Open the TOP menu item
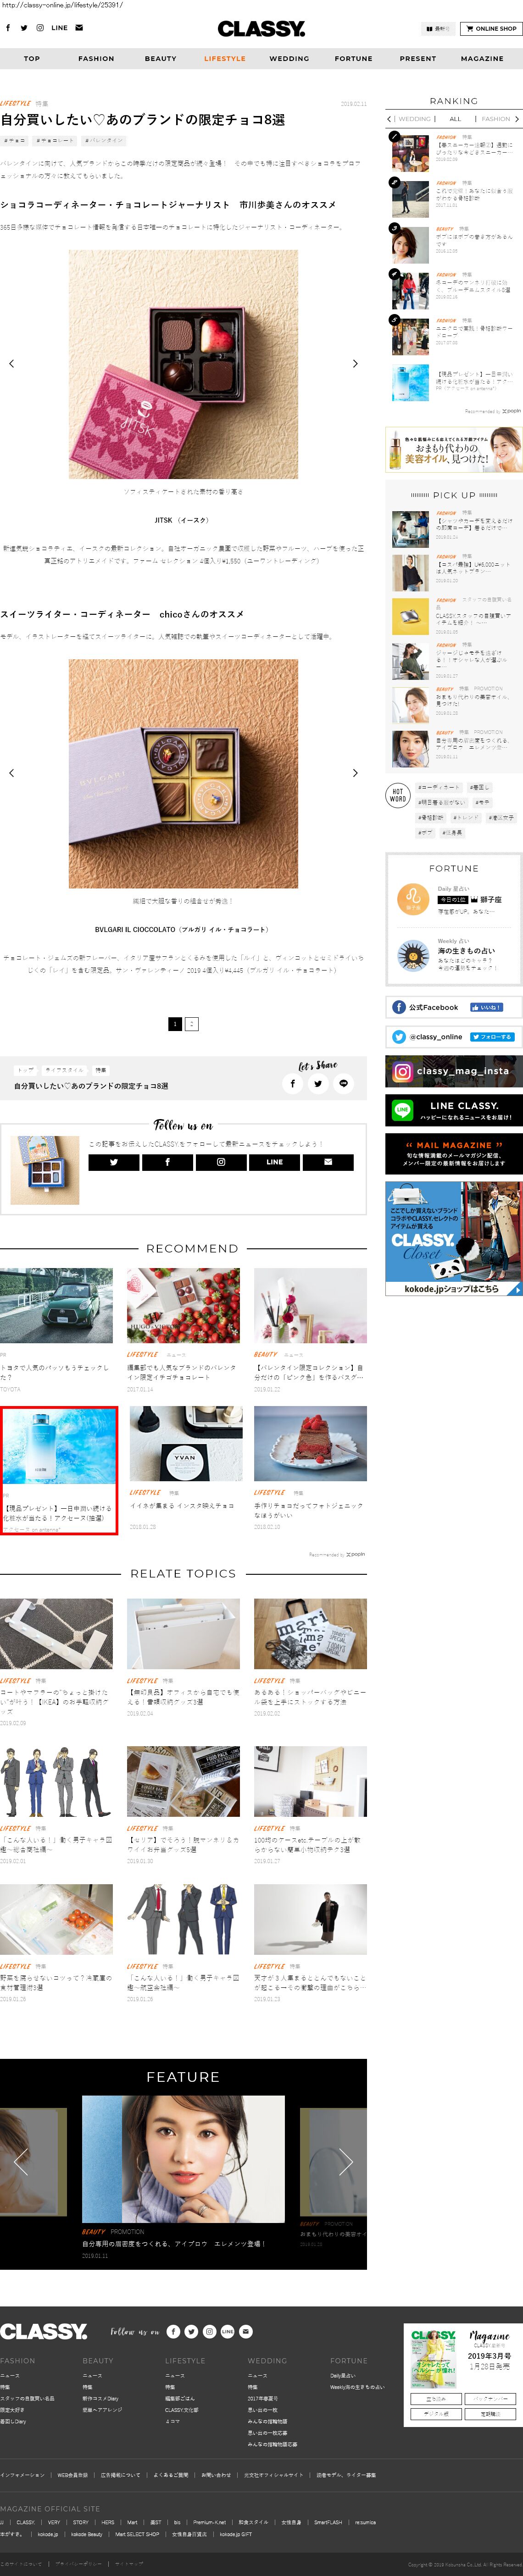This screenshot has width=523, height=2576. [x=32, y=59]
